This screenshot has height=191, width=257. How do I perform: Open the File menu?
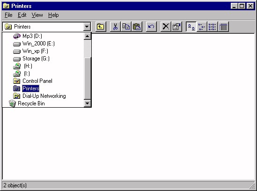coord(8,15)
